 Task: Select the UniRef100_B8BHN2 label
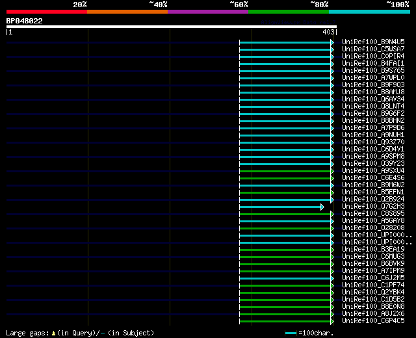pyautogui.click(x=373, y=120)
